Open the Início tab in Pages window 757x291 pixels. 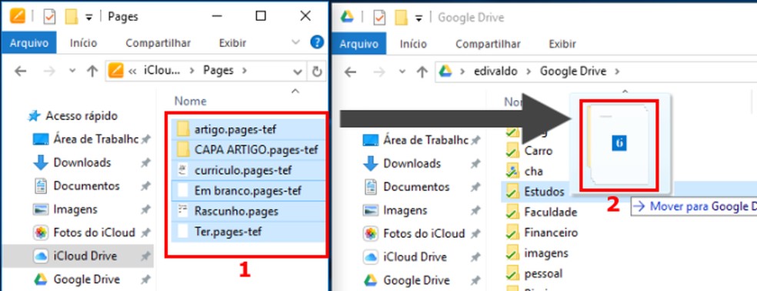83,43
